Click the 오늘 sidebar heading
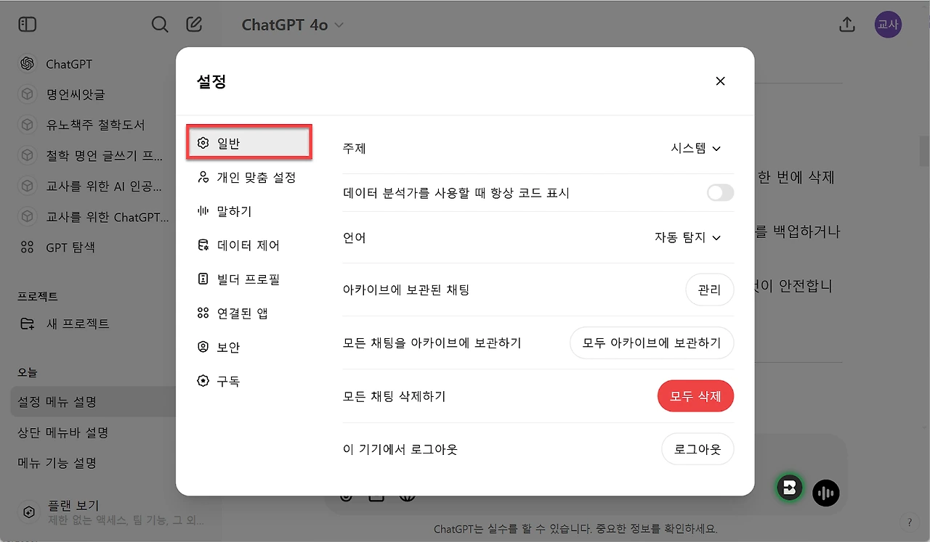Screen dimensions: 930x542 click(28, 372)
